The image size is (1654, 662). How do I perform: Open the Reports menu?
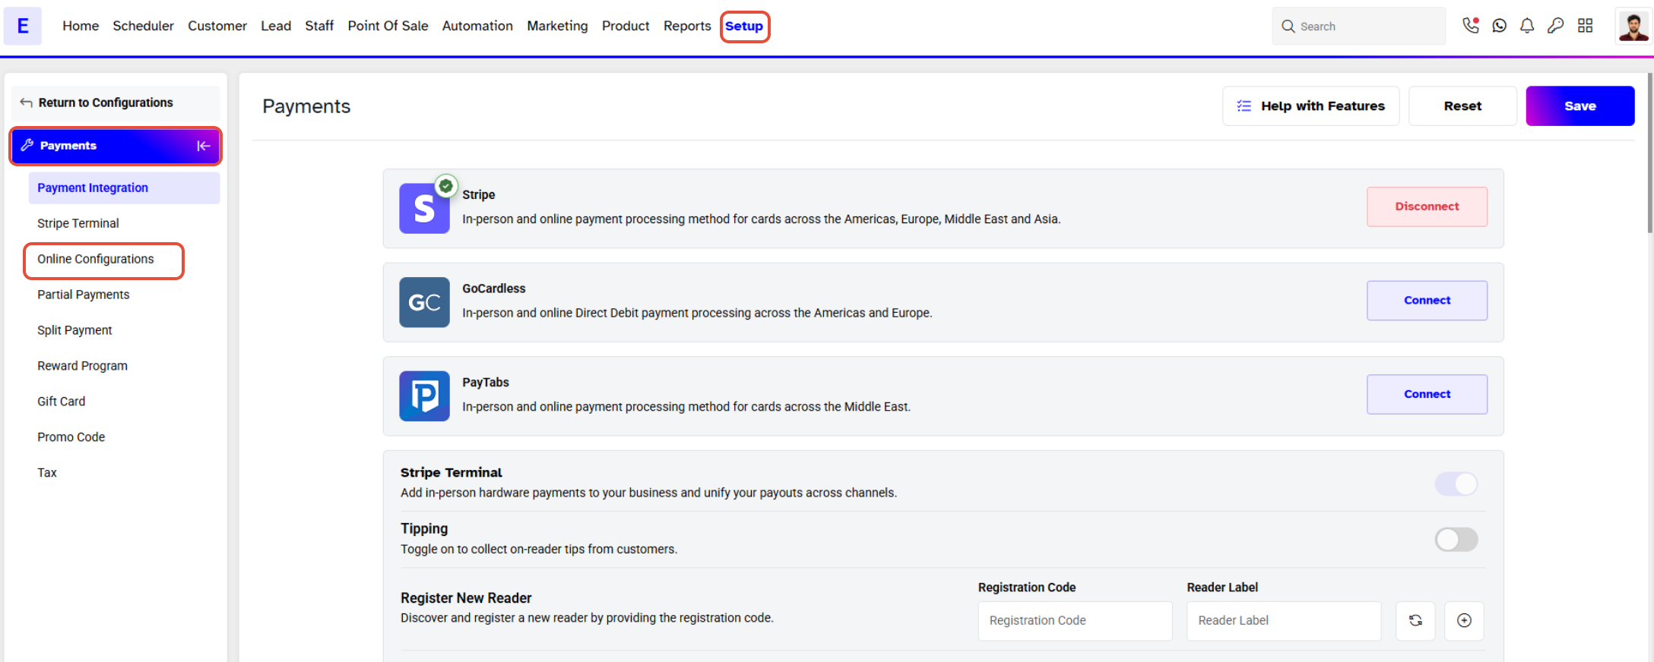coord(687,26)
